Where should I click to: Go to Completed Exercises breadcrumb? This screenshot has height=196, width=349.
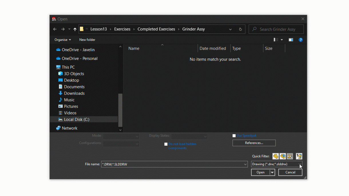[x=156, y=29]
